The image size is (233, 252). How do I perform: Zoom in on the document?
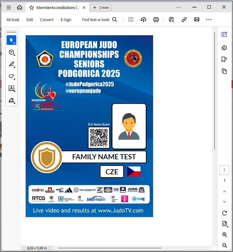(224, 235)
